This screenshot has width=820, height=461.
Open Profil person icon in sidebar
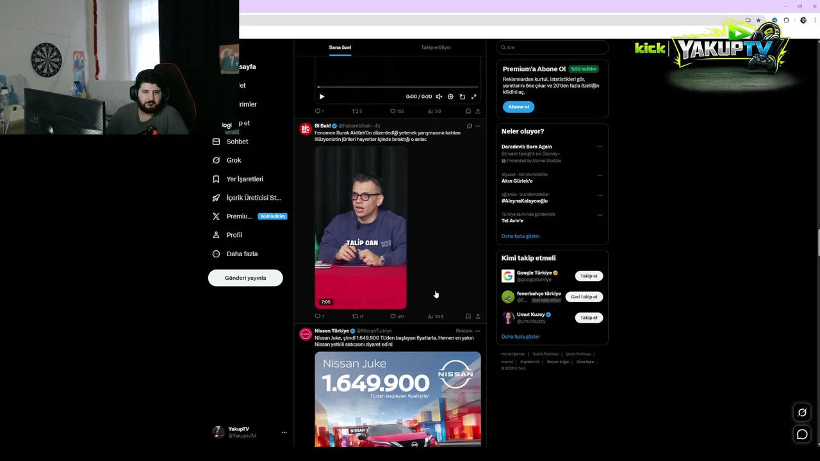tap(216, 235)
